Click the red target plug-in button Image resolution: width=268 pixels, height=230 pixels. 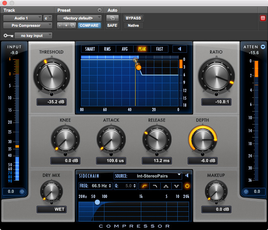[x=263, y=18]
